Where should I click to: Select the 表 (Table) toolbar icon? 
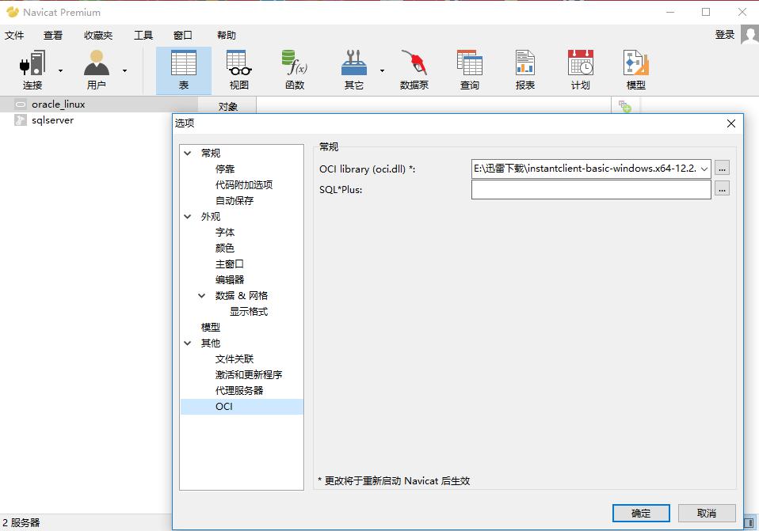pyautogui.click(x=184, y=70)
